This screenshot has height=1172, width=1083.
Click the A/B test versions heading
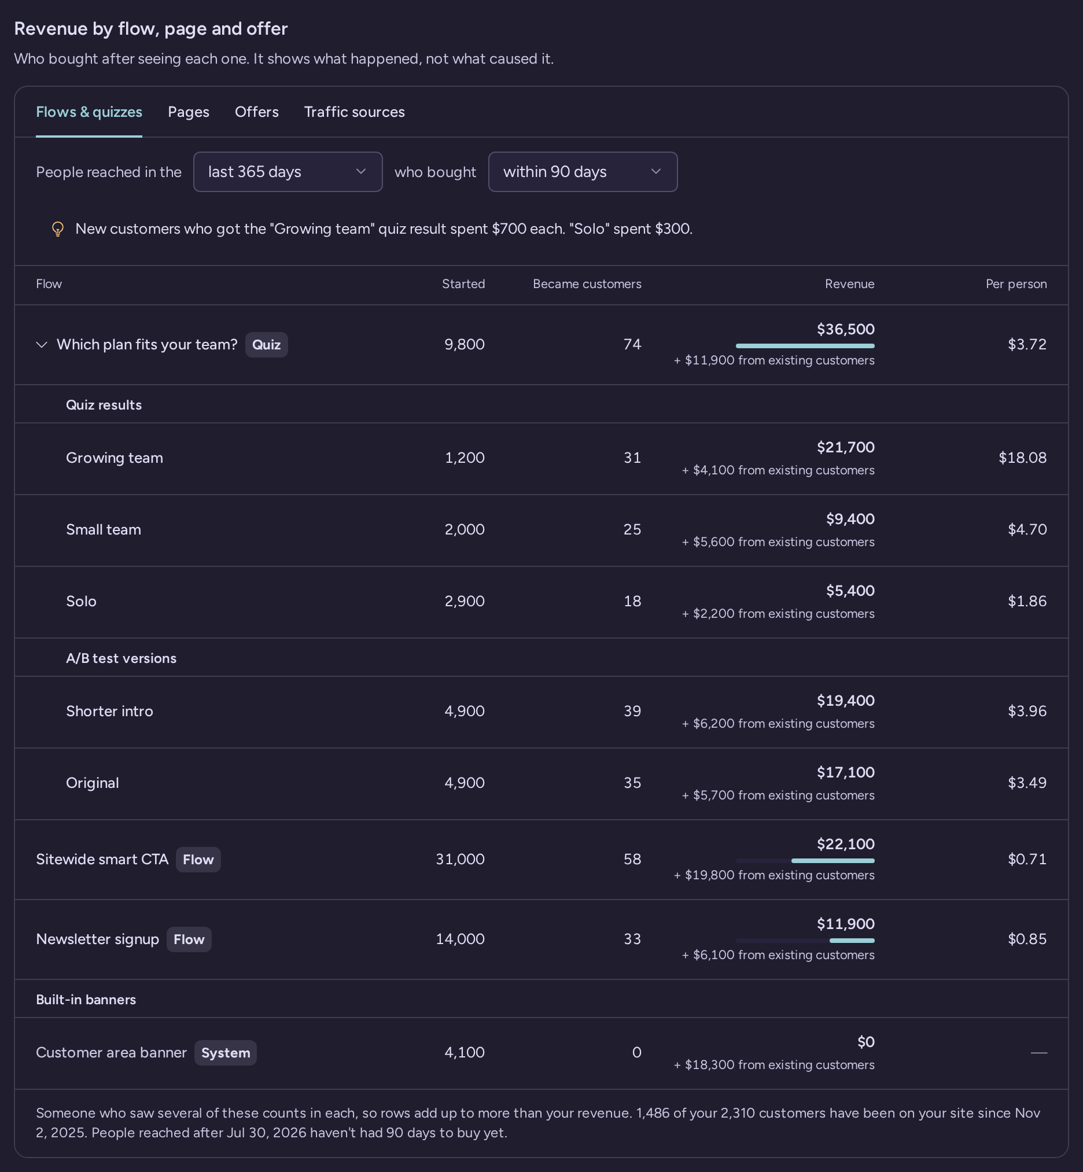(121, 658)
